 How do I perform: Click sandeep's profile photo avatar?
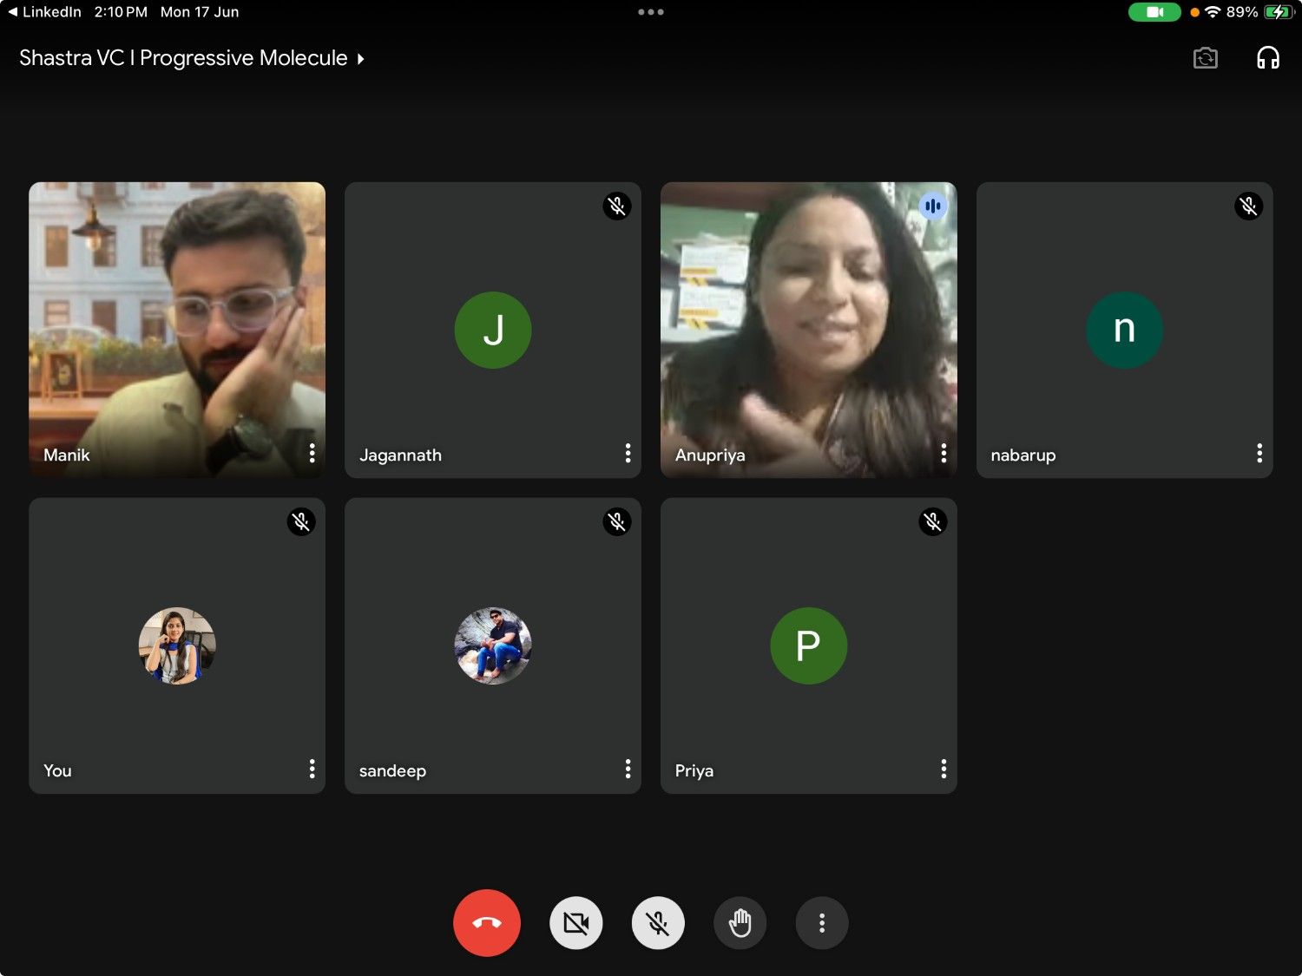pyautogui.click(x=493, y=646)
